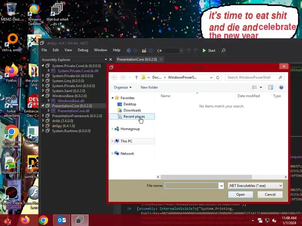Click the Redo icon in dnSpy
This screenshot has width=302, height=226.
coord(196,50)
